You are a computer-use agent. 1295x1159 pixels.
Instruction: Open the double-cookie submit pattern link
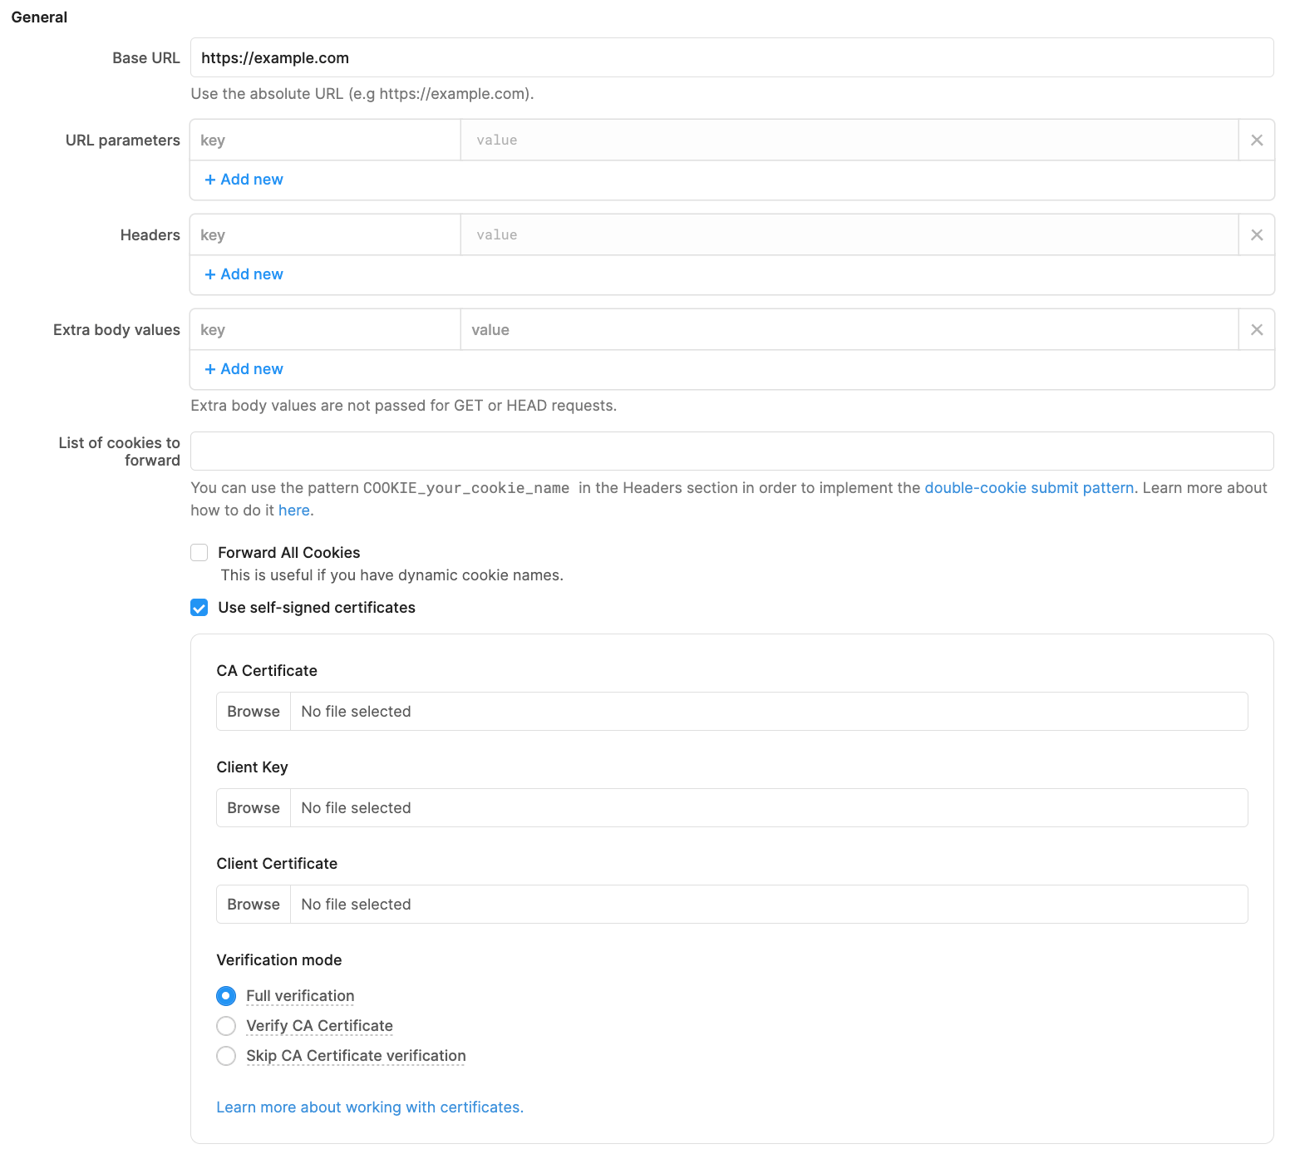1029,488
